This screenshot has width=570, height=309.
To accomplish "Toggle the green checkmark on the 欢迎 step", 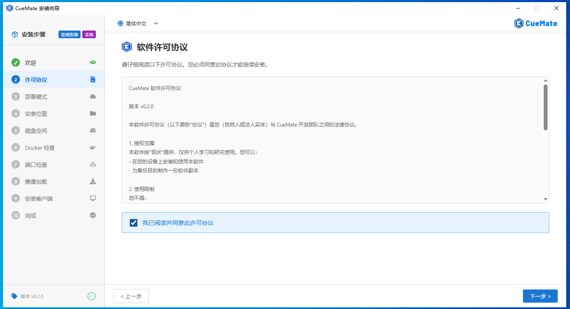I will (16, 62).
